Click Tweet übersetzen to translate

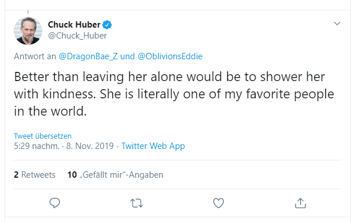tap(43, 136)
